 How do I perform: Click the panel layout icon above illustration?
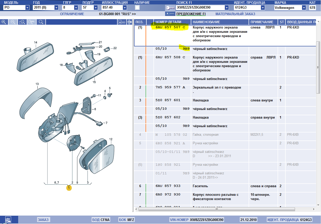[x=122, y=22]
